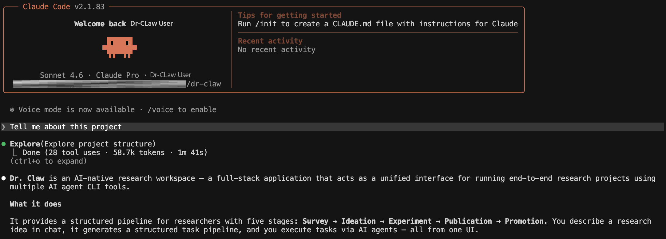Expand output via the ctrl+o to expand hint
This screenshot has width=666, height=239.
click(48, 161)
